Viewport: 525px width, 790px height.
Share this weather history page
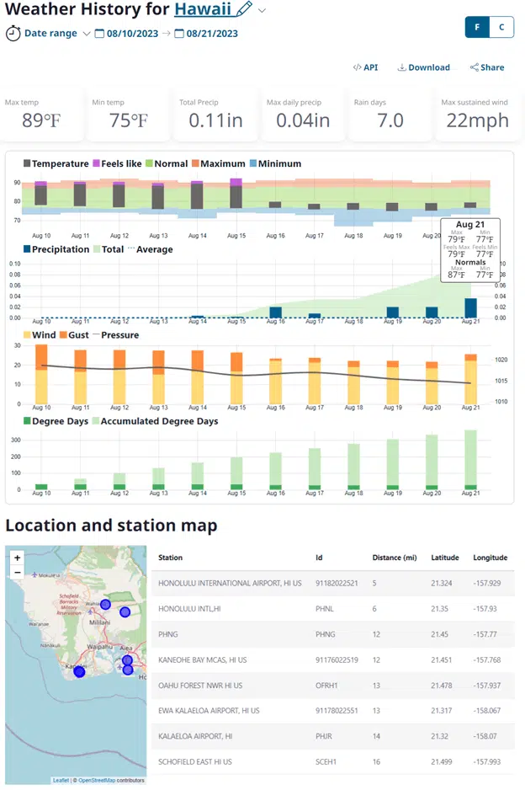click(x=487, y=67)
